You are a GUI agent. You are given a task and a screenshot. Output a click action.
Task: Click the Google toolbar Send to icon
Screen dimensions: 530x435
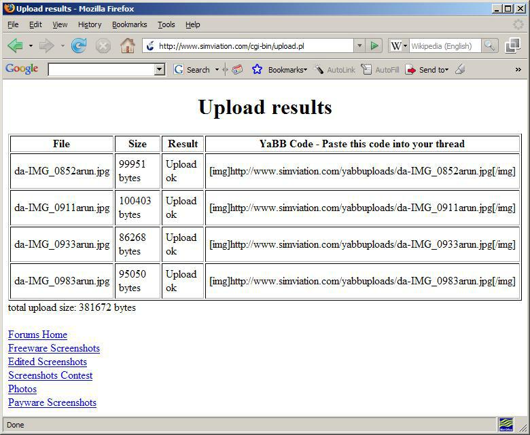(410, 69)
